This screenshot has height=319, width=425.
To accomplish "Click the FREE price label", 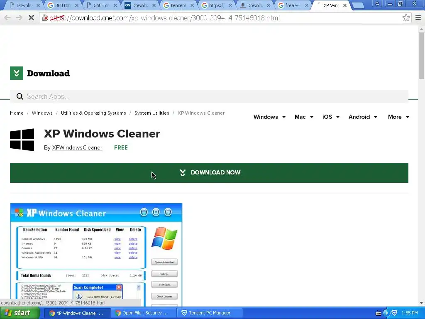I will point(121,147).
